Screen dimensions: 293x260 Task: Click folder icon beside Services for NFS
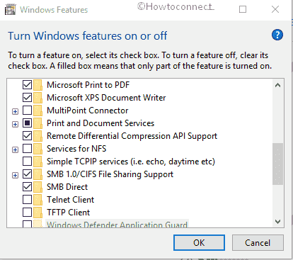[38, 149]
